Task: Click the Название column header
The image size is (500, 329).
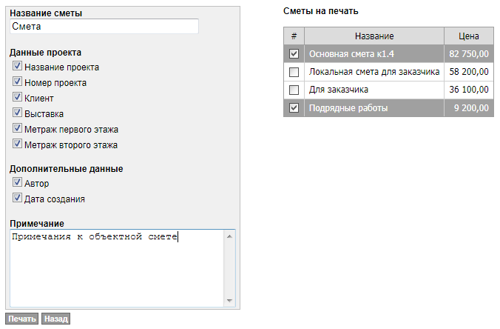Action: pos(374,36)
